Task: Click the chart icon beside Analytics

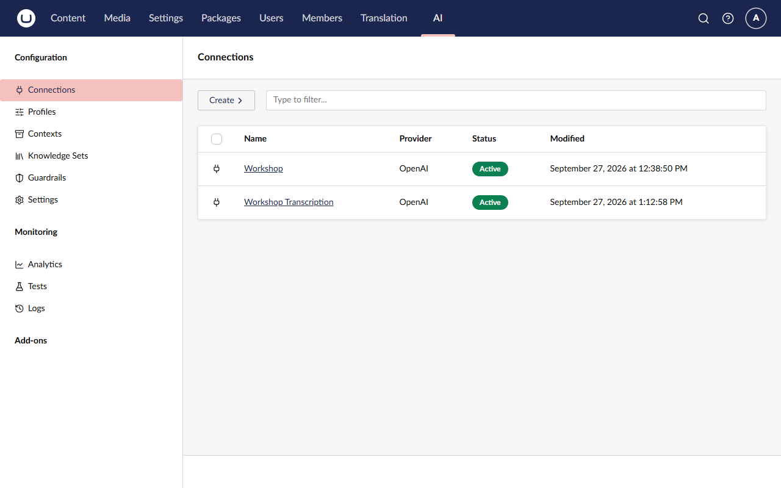Action: 20,265
